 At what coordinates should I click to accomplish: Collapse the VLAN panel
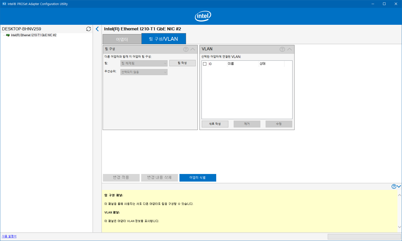(289, 49)
